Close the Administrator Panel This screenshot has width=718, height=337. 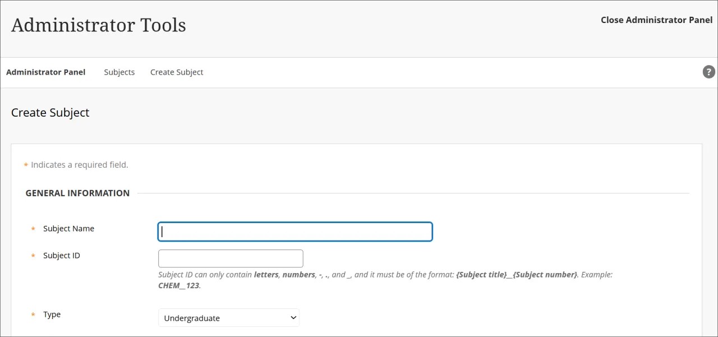656,20
